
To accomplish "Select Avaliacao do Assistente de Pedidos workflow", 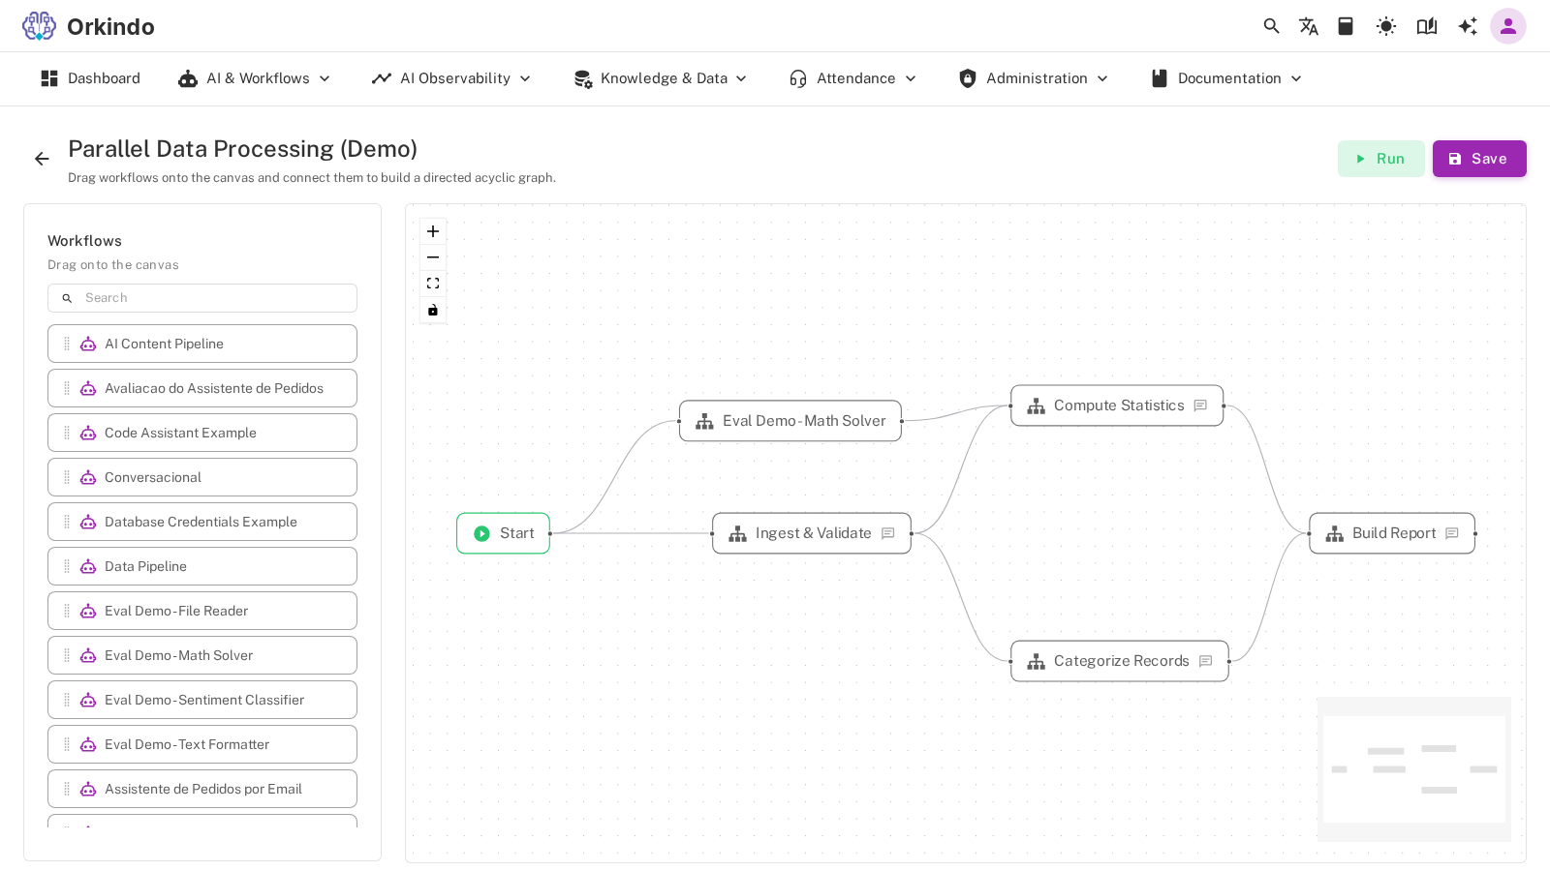I will (x=202, y=388).
